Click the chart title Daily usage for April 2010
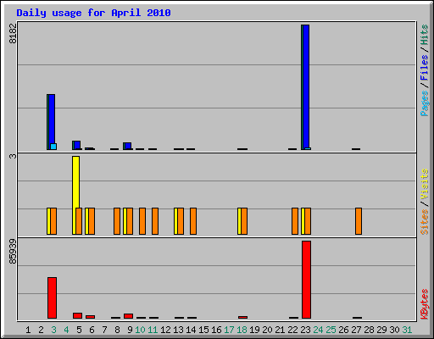The image size is (434, 339). click(x=93, y=13)
